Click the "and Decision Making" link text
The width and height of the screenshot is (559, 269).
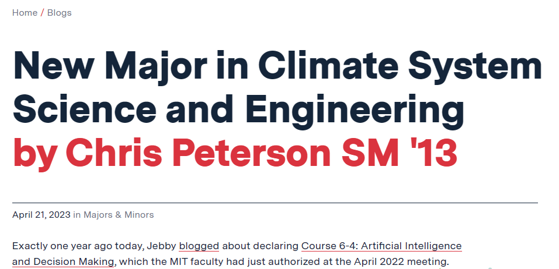(63, 261)
